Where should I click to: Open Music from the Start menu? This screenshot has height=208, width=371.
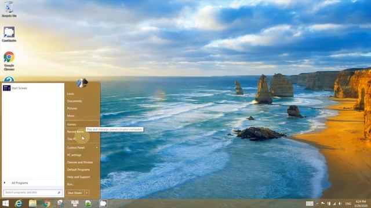(71, 116)
